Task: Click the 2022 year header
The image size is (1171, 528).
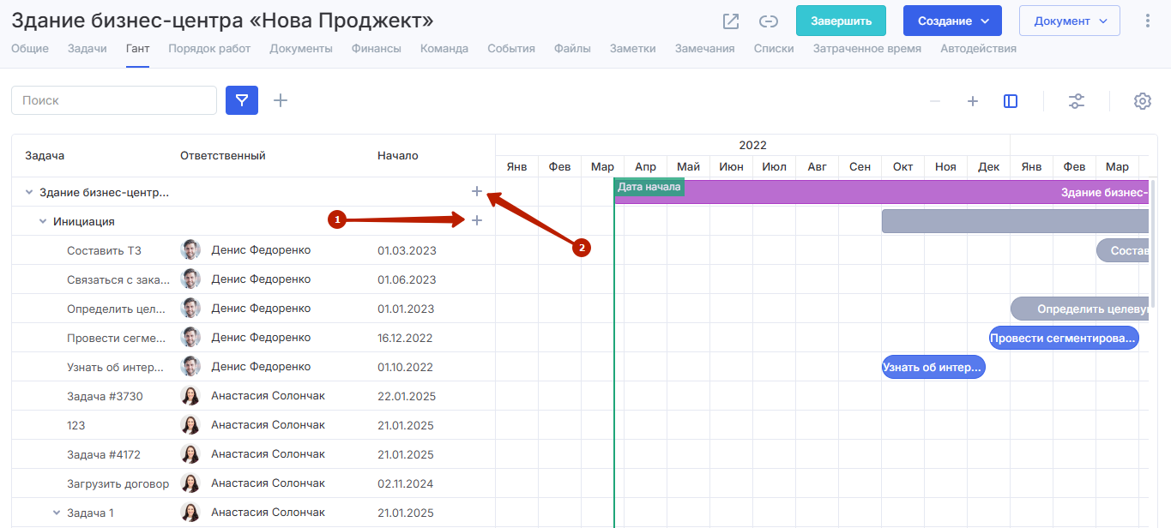Action: [x=752, y=145]
